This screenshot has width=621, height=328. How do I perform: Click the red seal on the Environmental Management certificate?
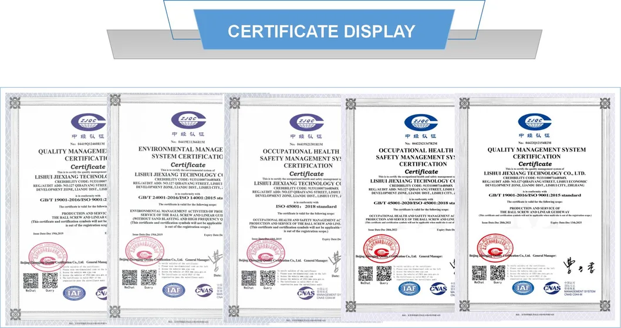(144, 252)
